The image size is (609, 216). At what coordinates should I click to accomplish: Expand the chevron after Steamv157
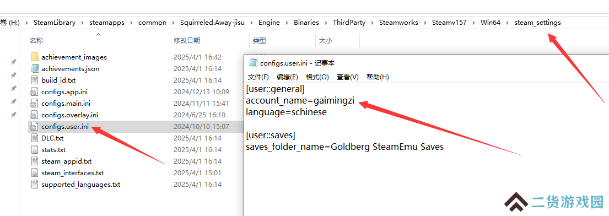click(x=473, y=23)
